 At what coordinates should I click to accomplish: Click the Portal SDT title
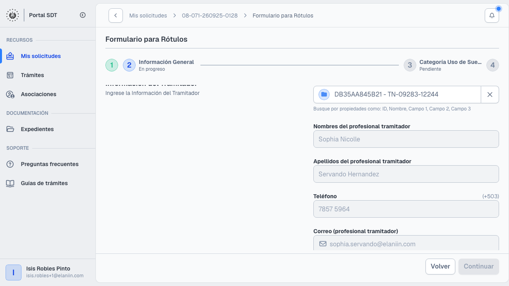43,15
